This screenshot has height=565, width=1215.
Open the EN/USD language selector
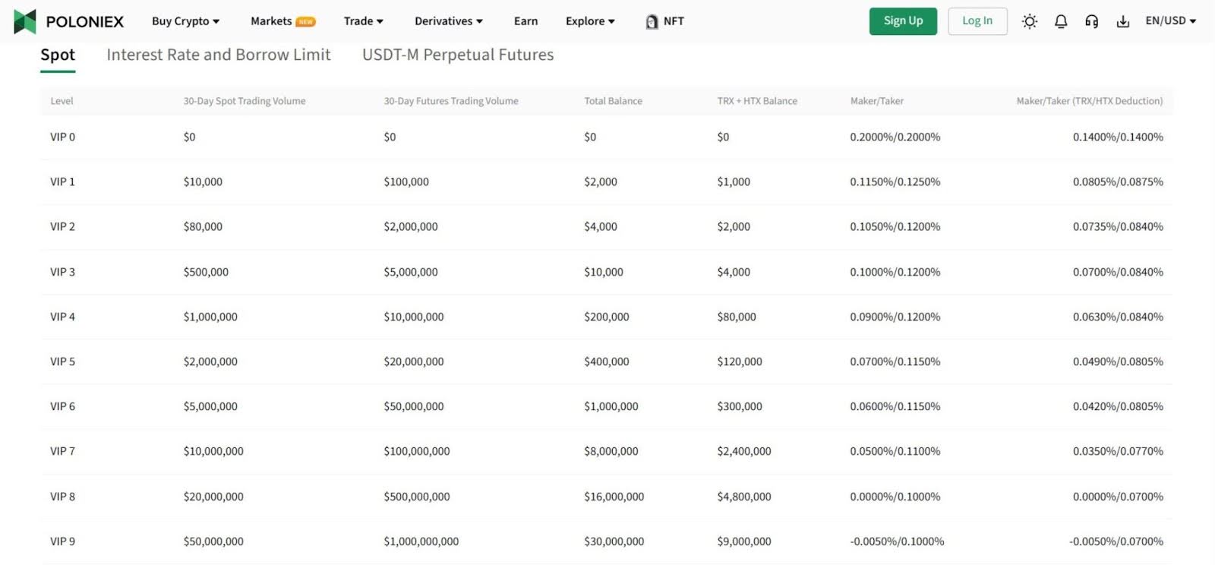coord(1170,21)
